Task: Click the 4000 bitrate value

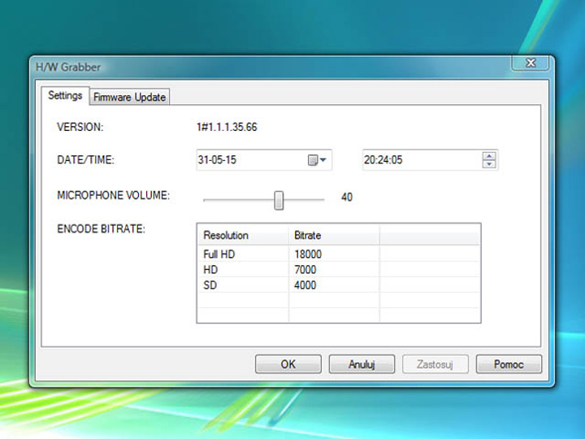Action: [305, 285]
